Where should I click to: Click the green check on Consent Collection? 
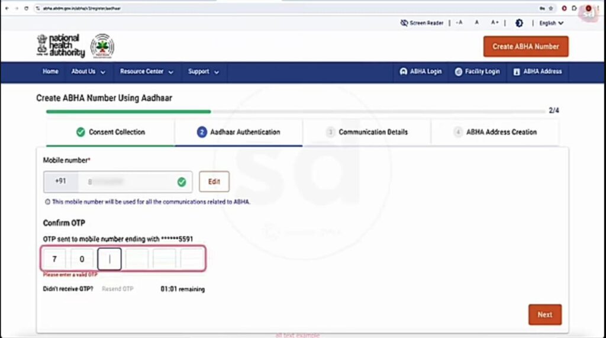[80, 132]
